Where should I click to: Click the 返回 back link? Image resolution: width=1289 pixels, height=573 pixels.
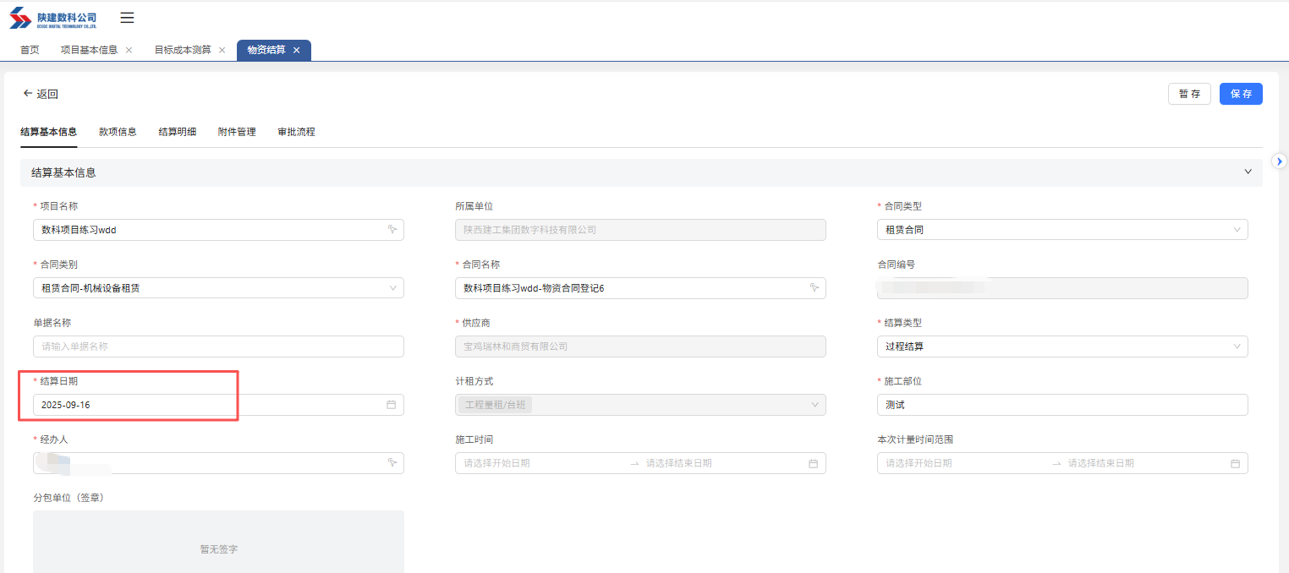coord(41,94)
